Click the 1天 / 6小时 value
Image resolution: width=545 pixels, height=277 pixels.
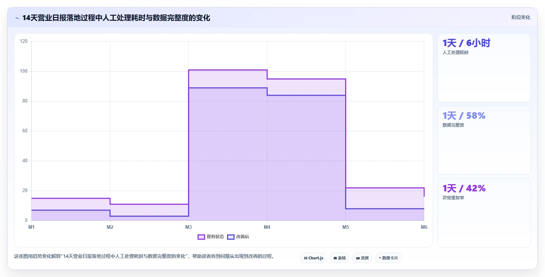coord(466,43)
